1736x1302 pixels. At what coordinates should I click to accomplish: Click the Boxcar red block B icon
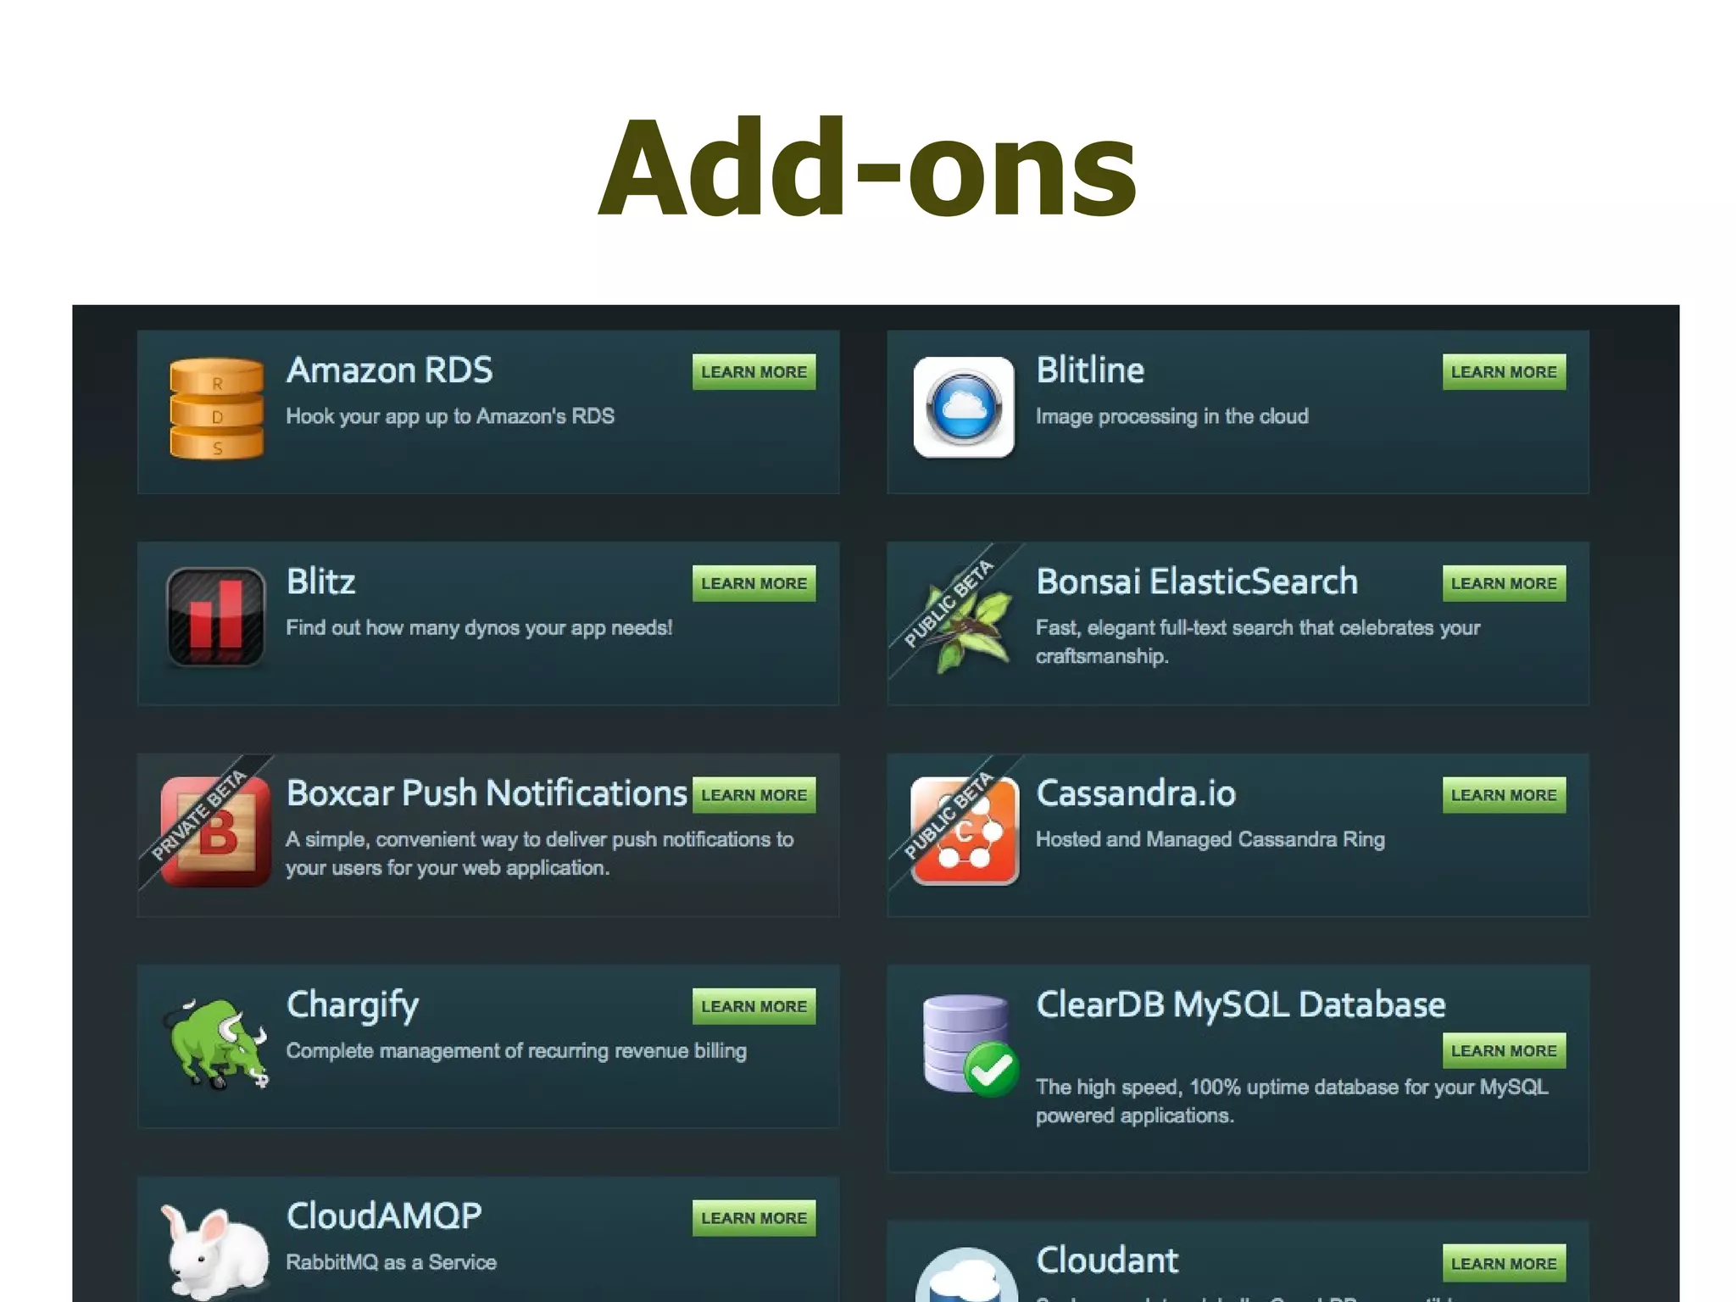(x=216, y=831)
